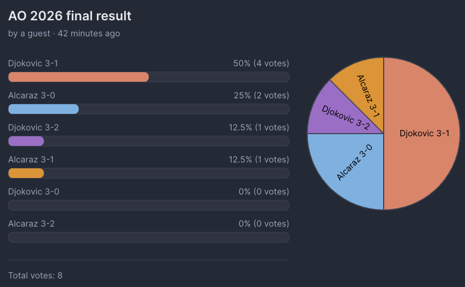Screen dimensions: 465x287
Task: Click the orange Alcaraz 3-1 result bar
Action: pos(26,173)
